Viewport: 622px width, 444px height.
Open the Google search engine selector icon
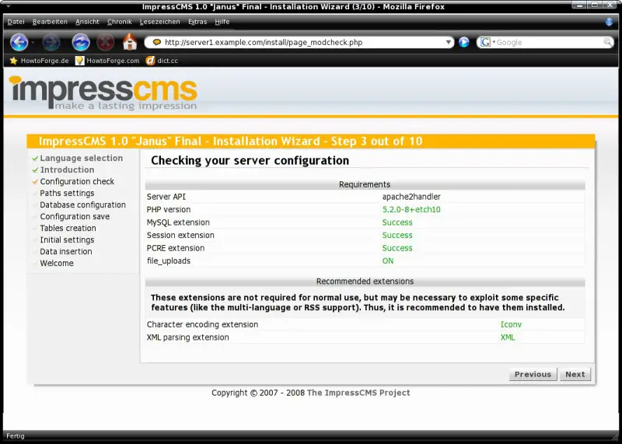485,42
